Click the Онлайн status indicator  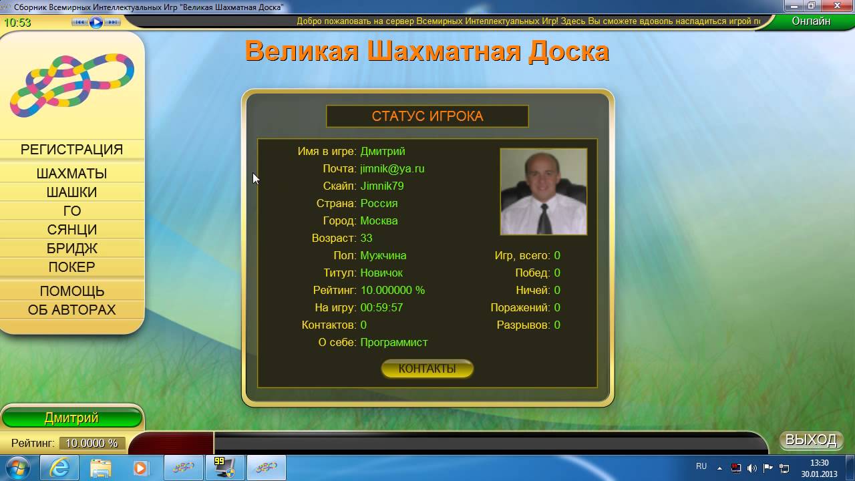click(x=811, y=21)
